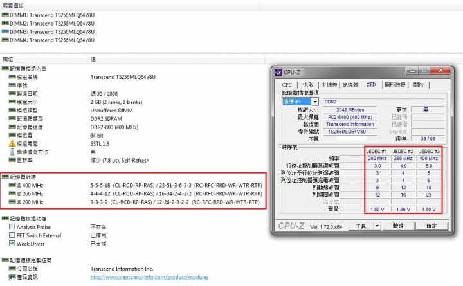Click the PC2-6400 (400 MHz) bandwidth field
Viewport: 463px width, 286px height.
point(350,117)
